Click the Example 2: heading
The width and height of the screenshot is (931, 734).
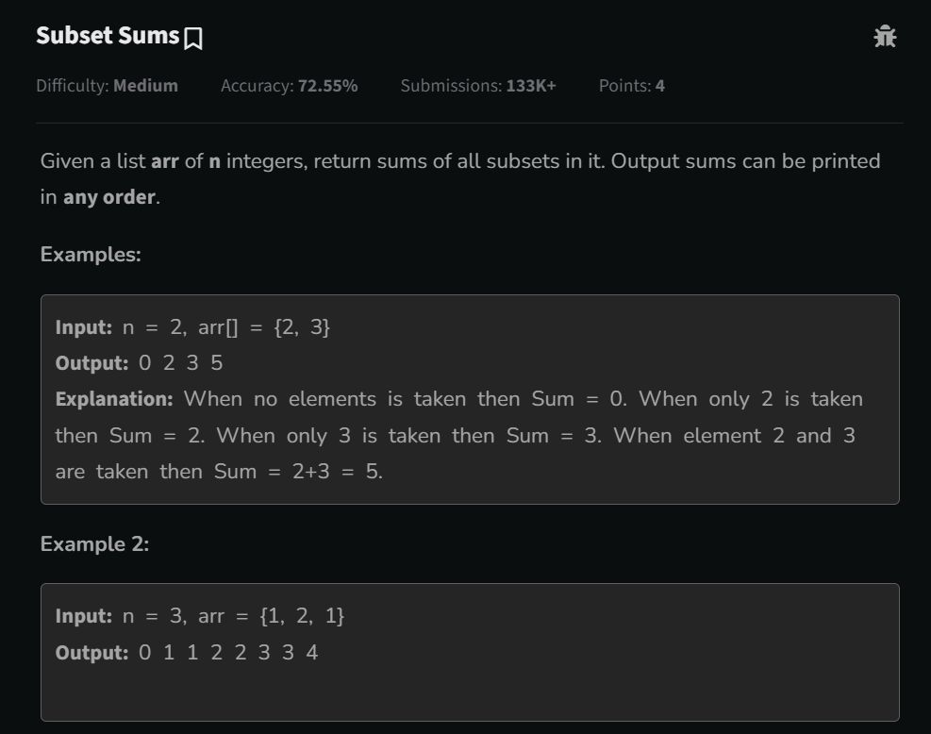click(94, 544)
